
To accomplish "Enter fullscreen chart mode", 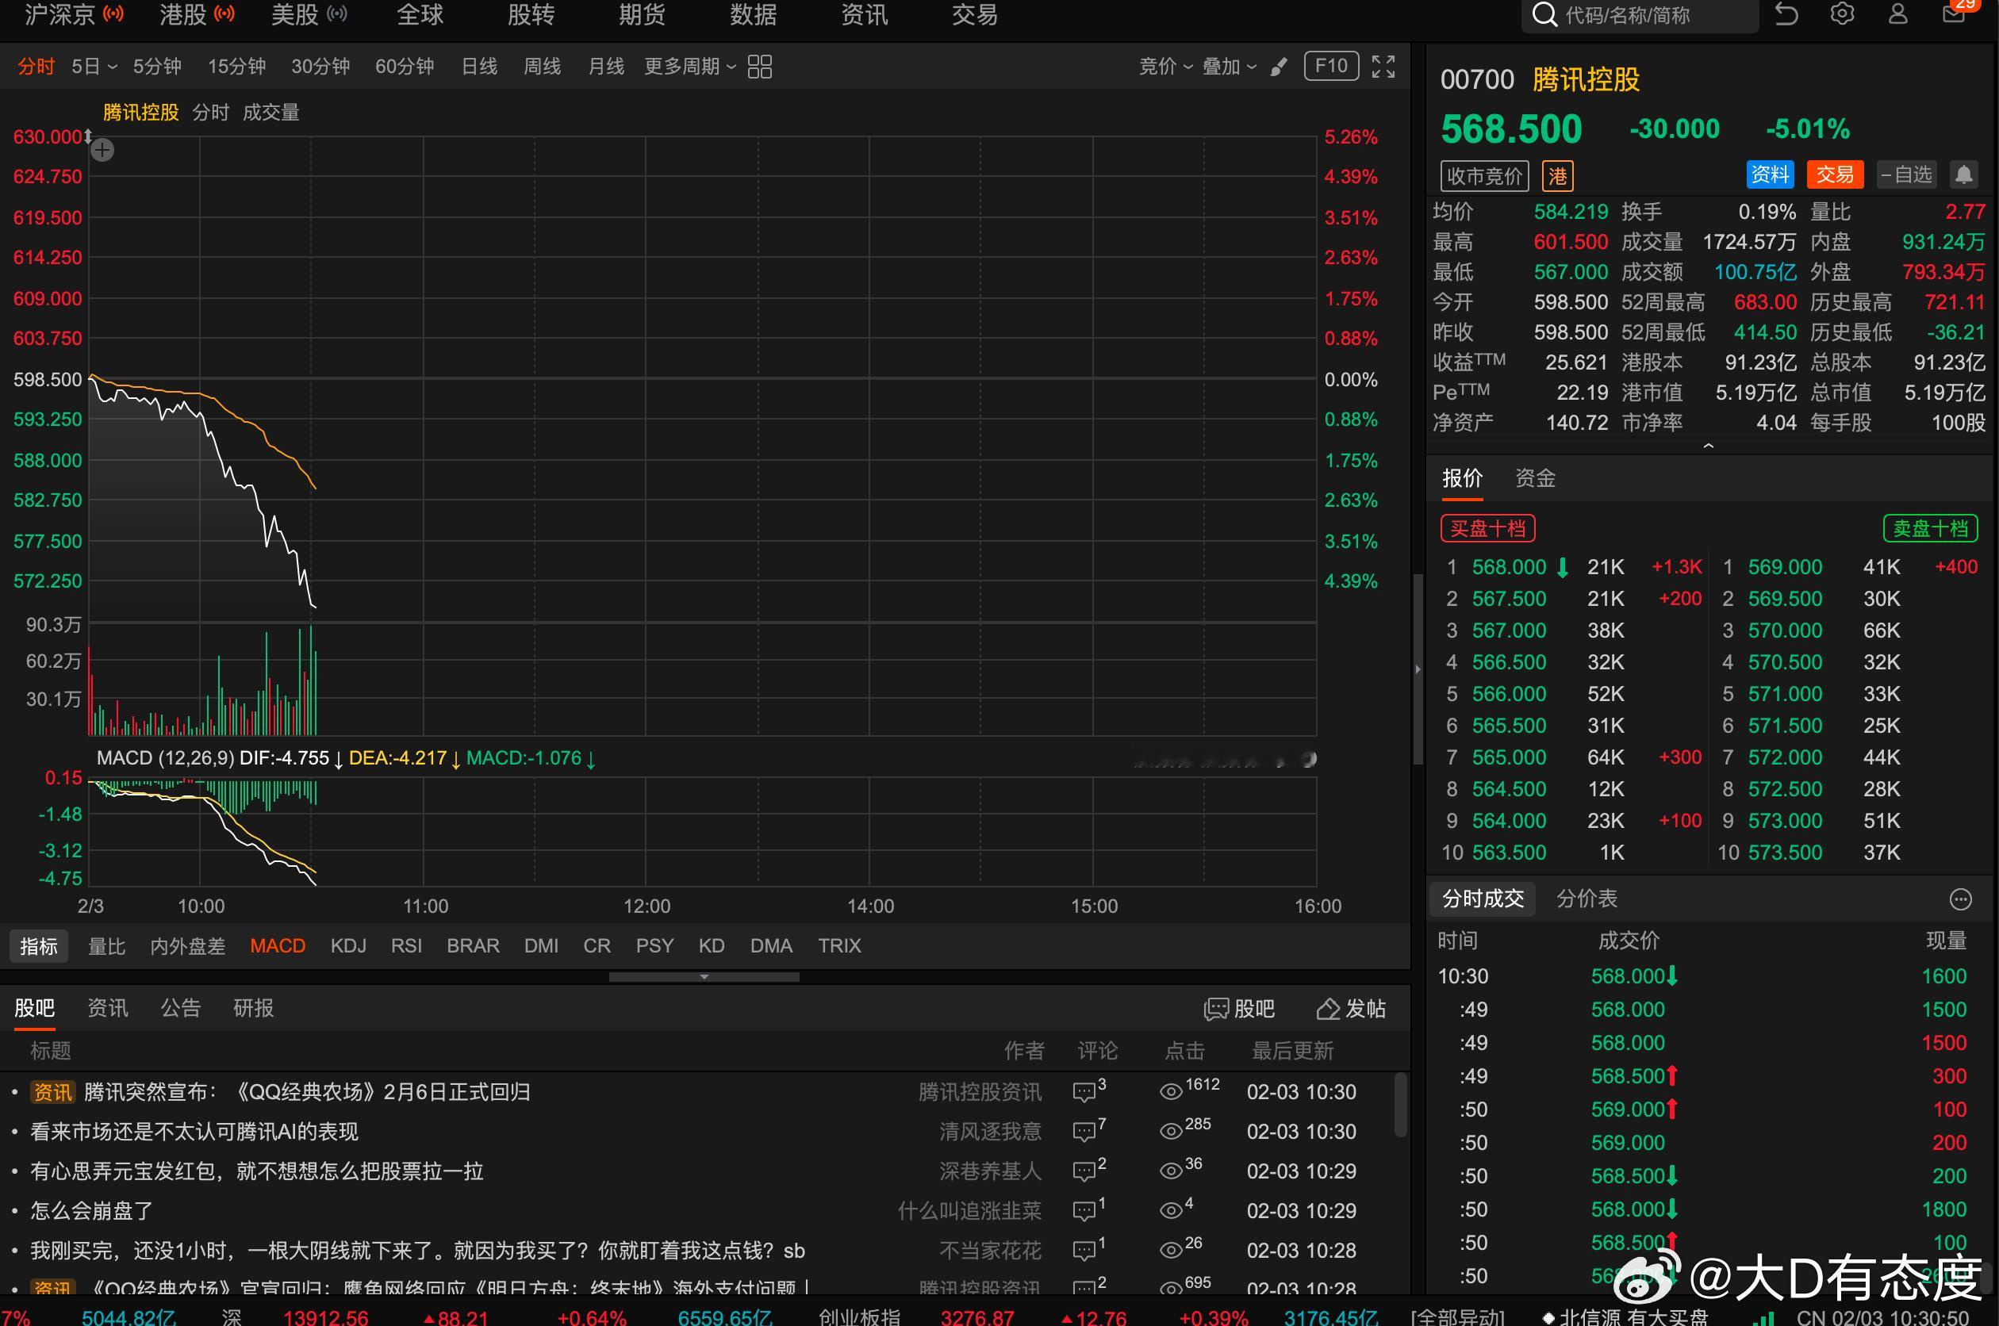I will pyautogui.click(x=1383, y=67).
